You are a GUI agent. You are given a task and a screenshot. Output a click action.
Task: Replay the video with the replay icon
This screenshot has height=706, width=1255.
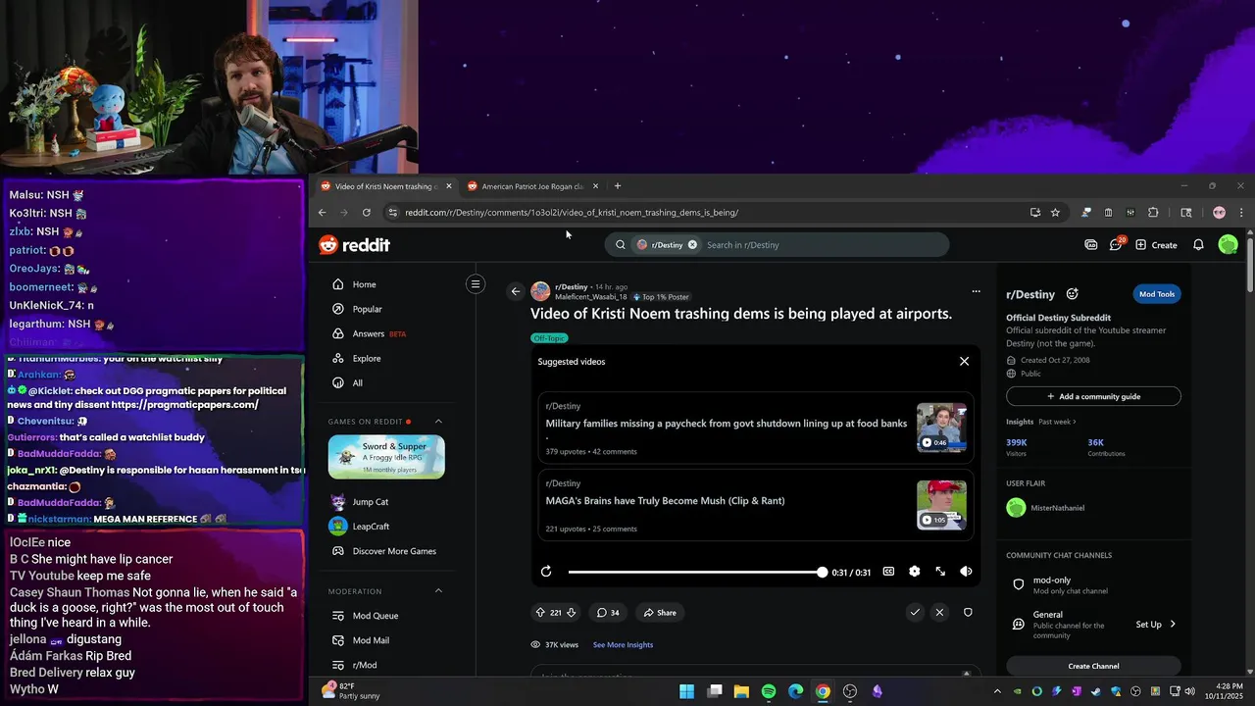[546, 572]
